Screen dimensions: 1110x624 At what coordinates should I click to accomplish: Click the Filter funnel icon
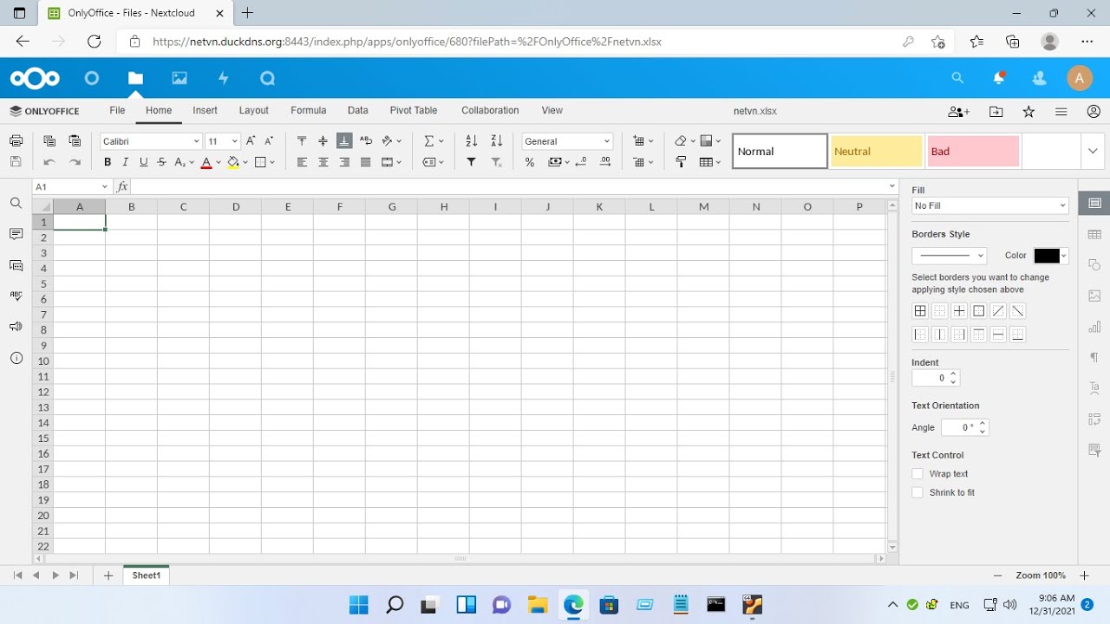click(x=471, y=162)
